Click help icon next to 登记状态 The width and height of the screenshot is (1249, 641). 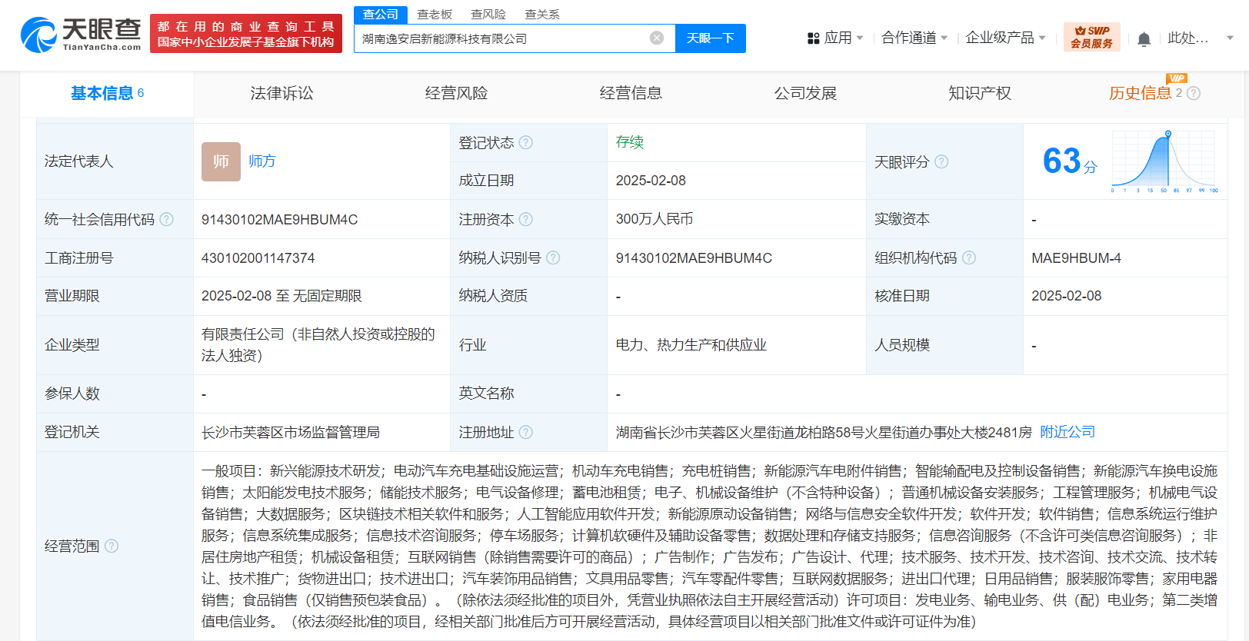tap(526, 143)
